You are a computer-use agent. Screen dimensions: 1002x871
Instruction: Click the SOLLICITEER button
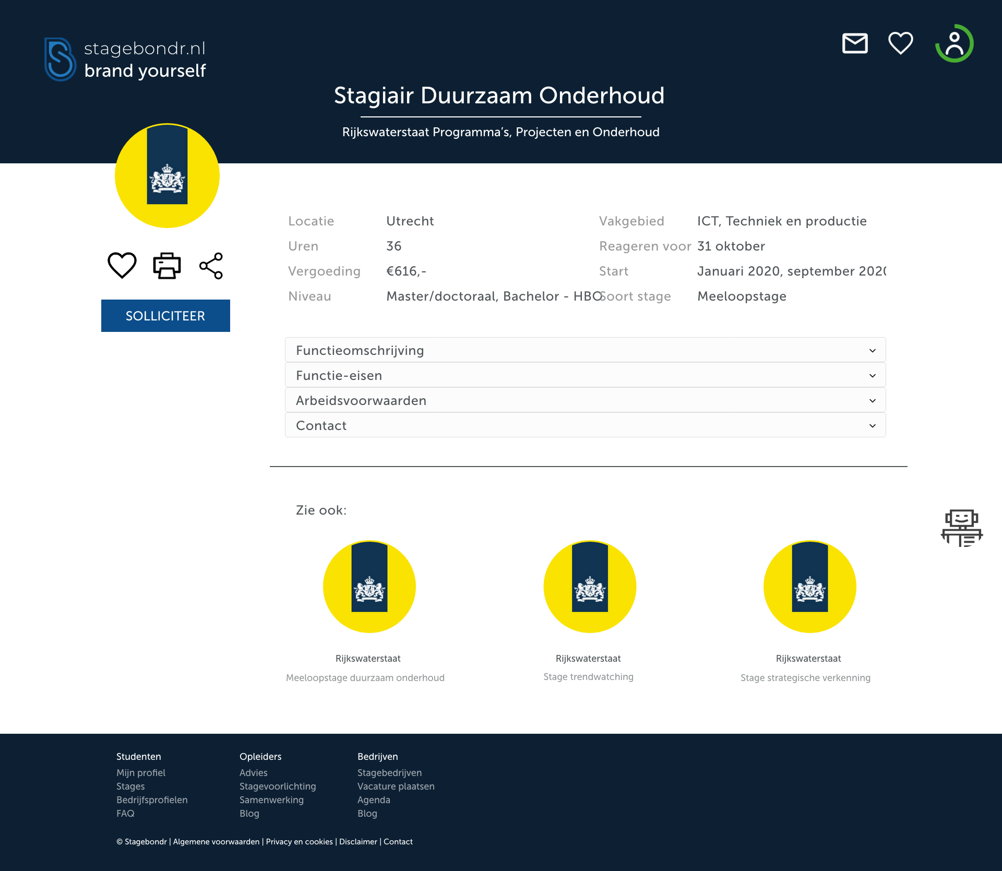[165, 316]
